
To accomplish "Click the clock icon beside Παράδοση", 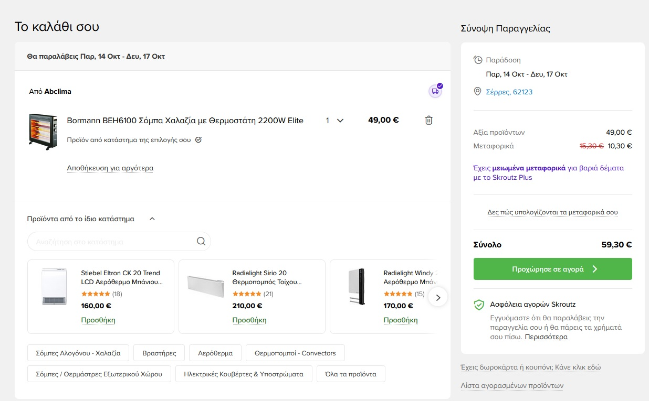I will [x=478, y=60].
